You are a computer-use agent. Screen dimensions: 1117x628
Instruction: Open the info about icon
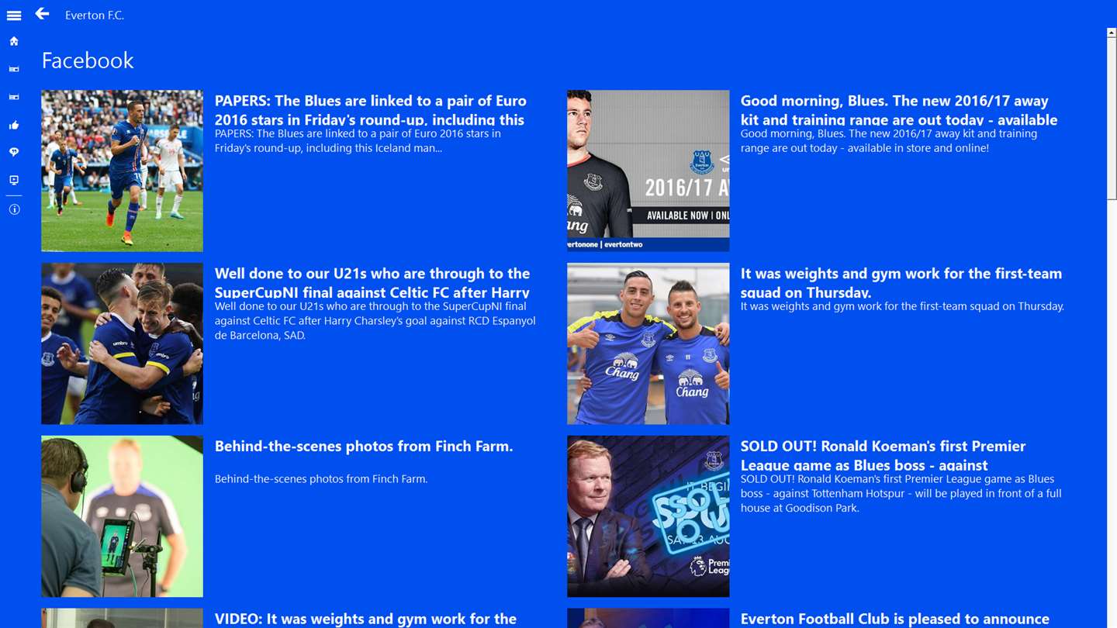(x=14, y=209)
